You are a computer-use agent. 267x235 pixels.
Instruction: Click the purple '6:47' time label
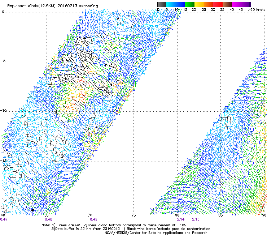4,219
